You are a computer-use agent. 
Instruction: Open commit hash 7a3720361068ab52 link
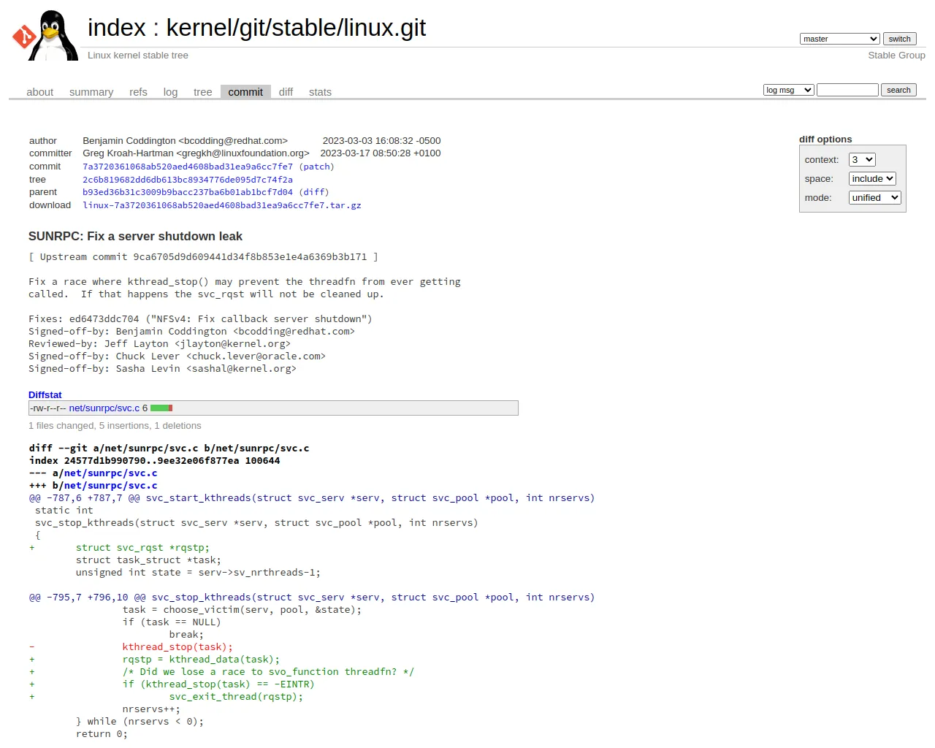coord(188,167)
